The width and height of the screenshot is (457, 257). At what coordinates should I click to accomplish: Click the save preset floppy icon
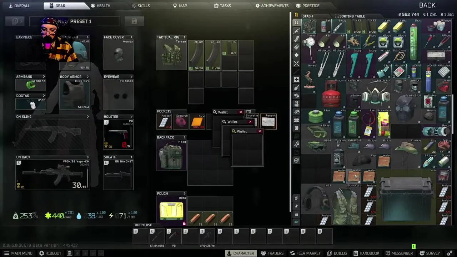tap(134, 21)
